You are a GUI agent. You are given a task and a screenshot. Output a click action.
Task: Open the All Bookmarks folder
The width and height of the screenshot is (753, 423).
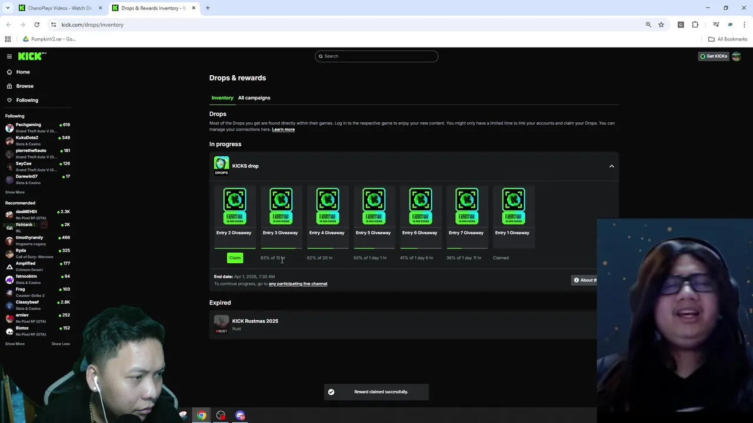coord(728,39)
